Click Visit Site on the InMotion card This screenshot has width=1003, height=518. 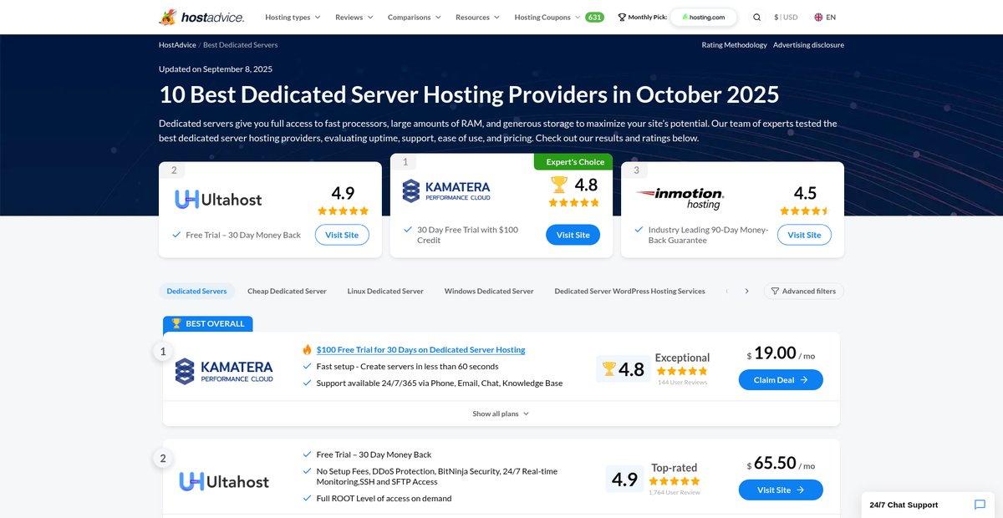point(804,235)
